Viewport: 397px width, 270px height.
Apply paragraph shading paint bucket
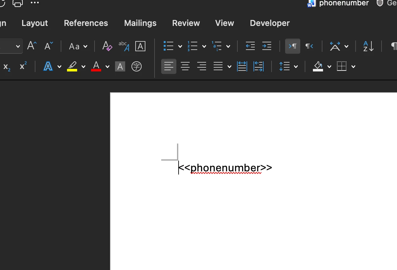pyautogui.click(x=318, y=66)
